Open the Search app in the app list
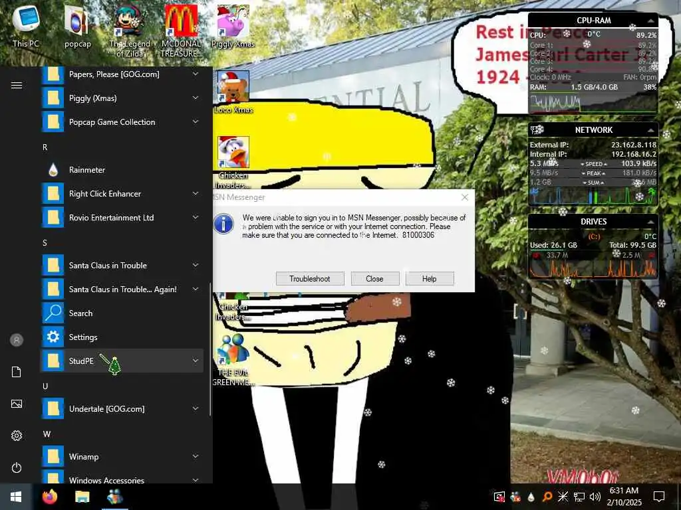This screenshot has width=681, height=510. (x=122, y=313)
